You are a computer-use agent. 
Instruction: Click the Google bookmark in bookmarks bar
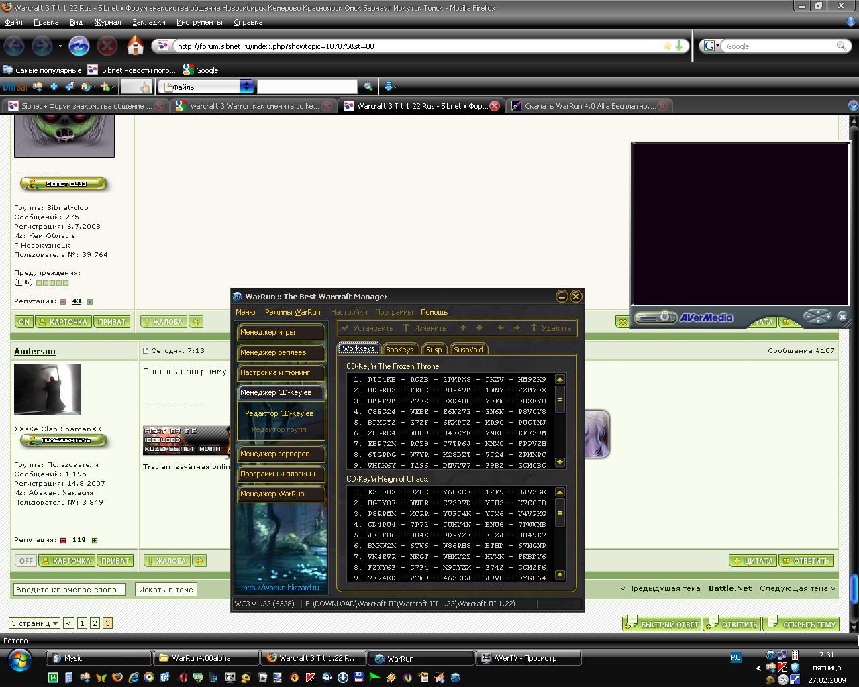click(x=201, y=70)
